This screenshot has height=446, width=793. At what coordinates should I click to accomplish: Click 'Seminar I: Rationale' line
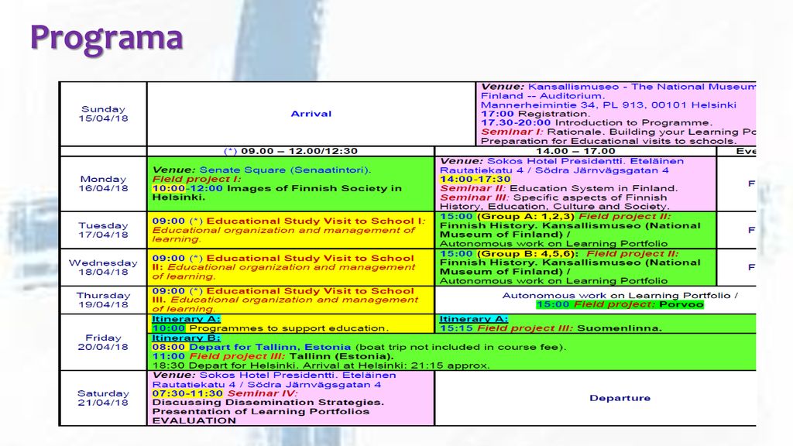pos(618,132)
